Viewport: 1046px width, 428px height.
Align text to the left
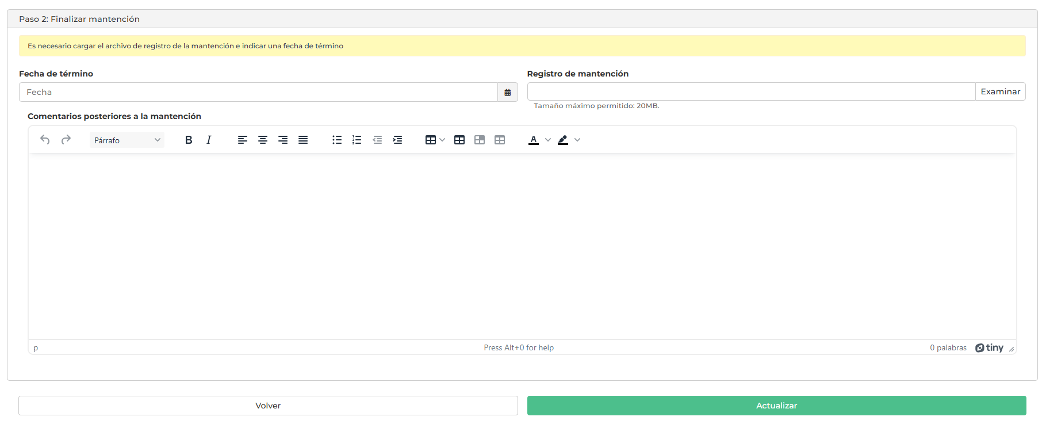coord(243,140)
